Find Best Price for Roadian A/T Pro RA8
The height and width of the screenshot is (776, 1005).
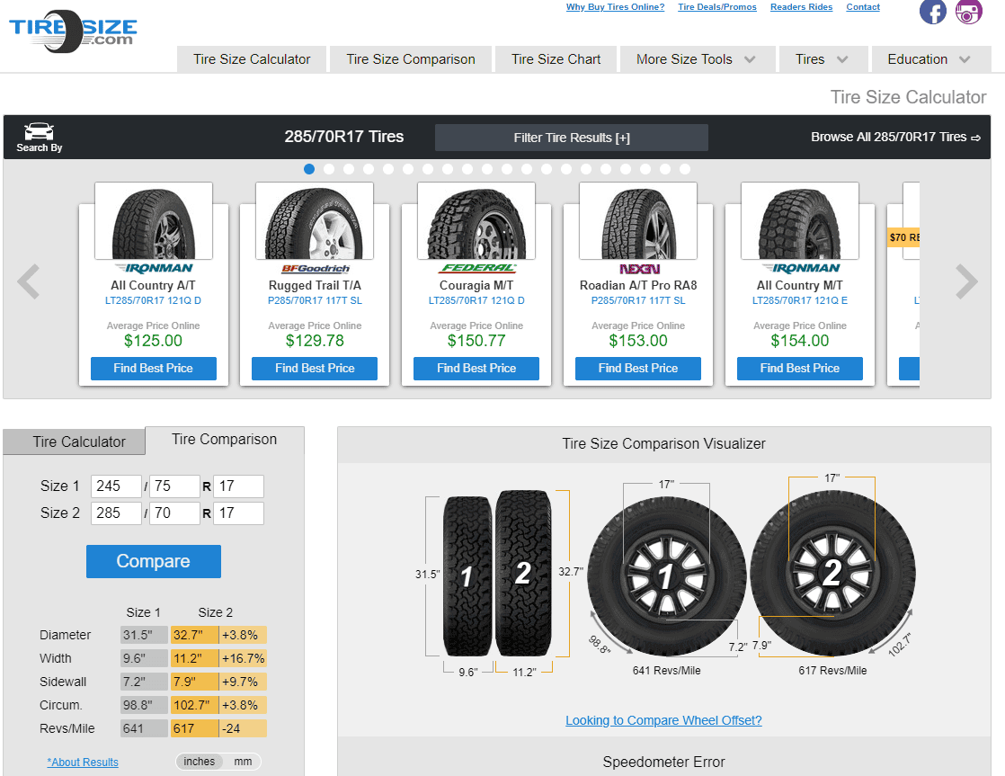638,368
